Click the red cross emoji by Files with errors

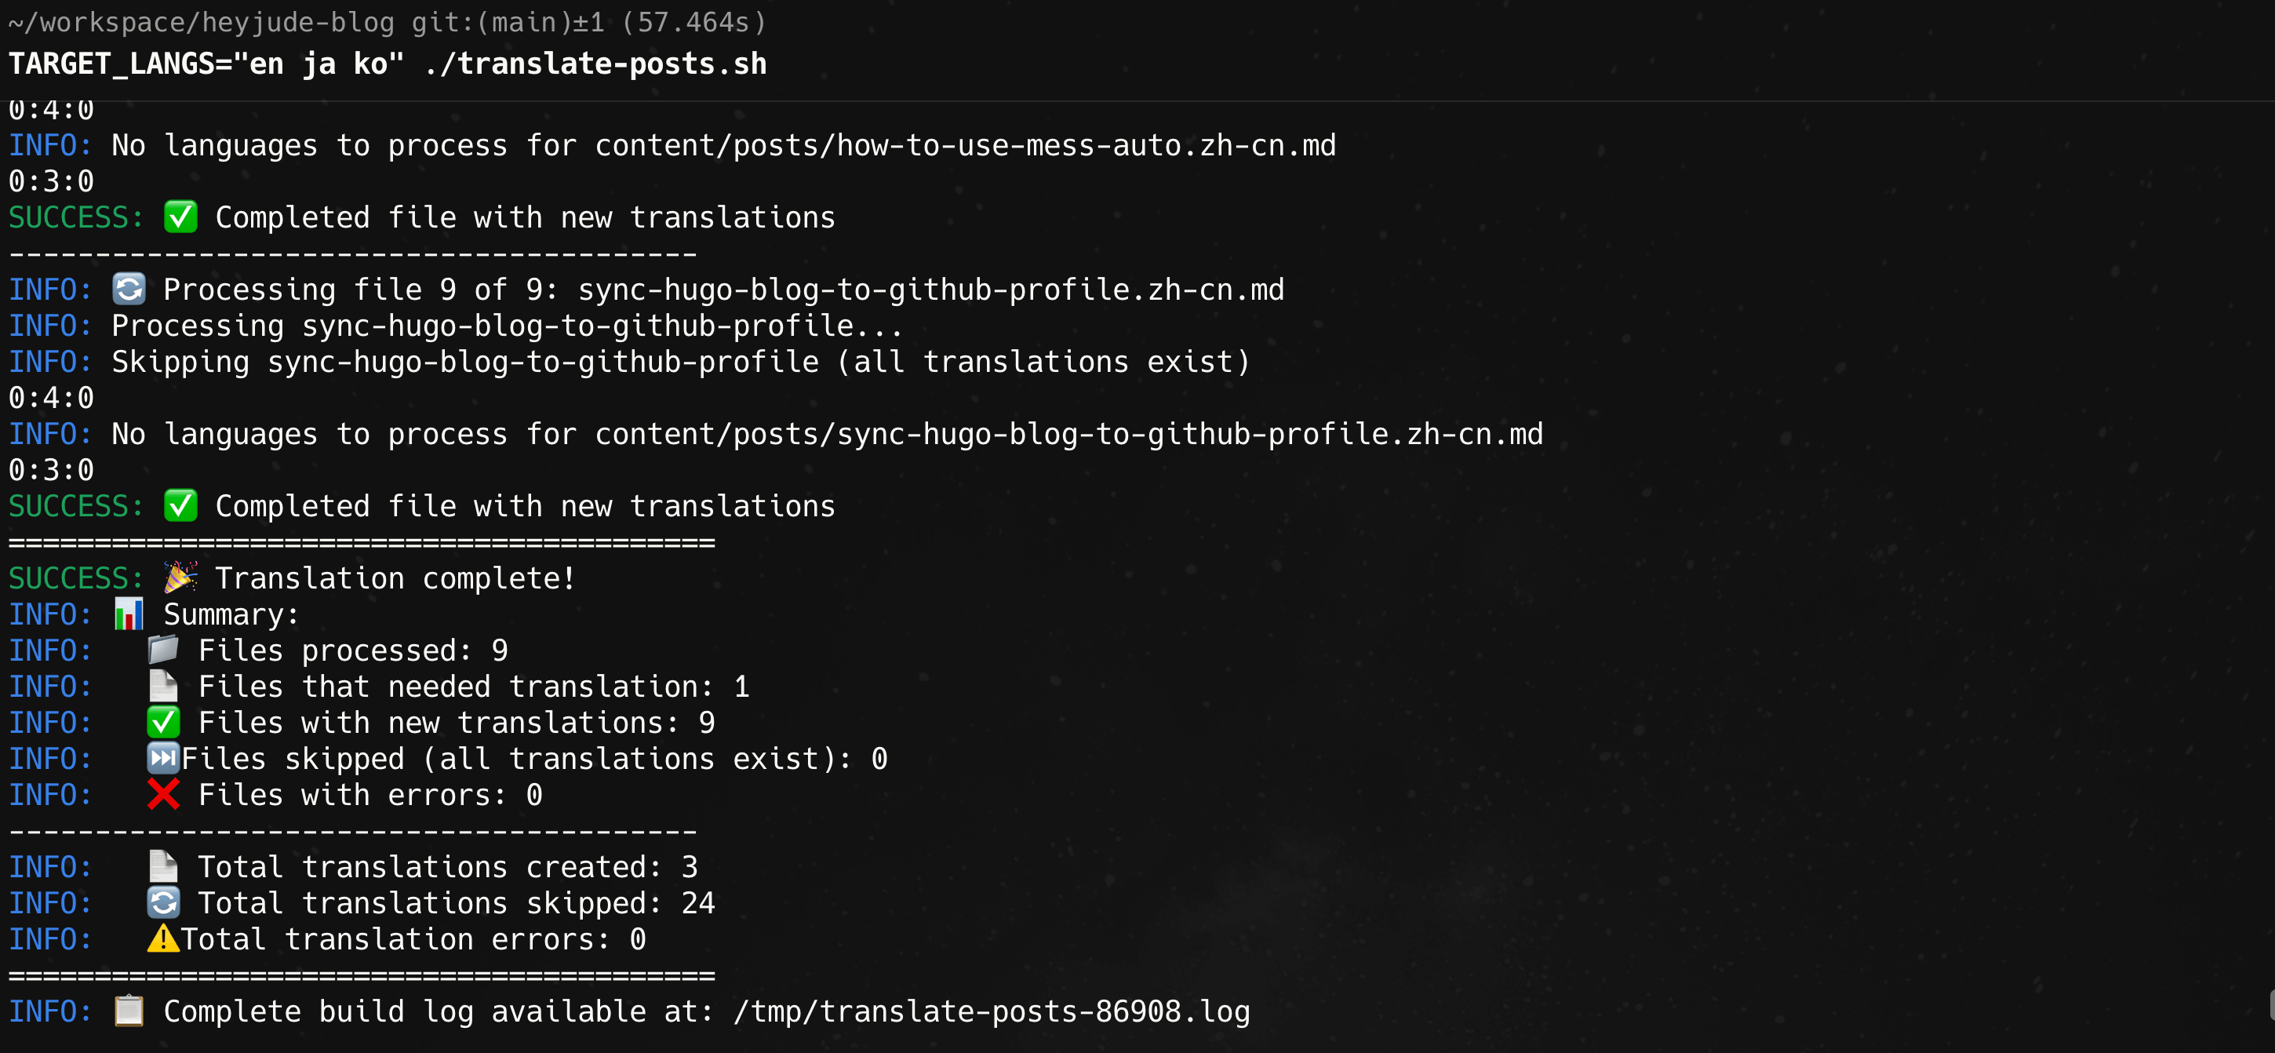pyautogui.click(x=163, y=794)
